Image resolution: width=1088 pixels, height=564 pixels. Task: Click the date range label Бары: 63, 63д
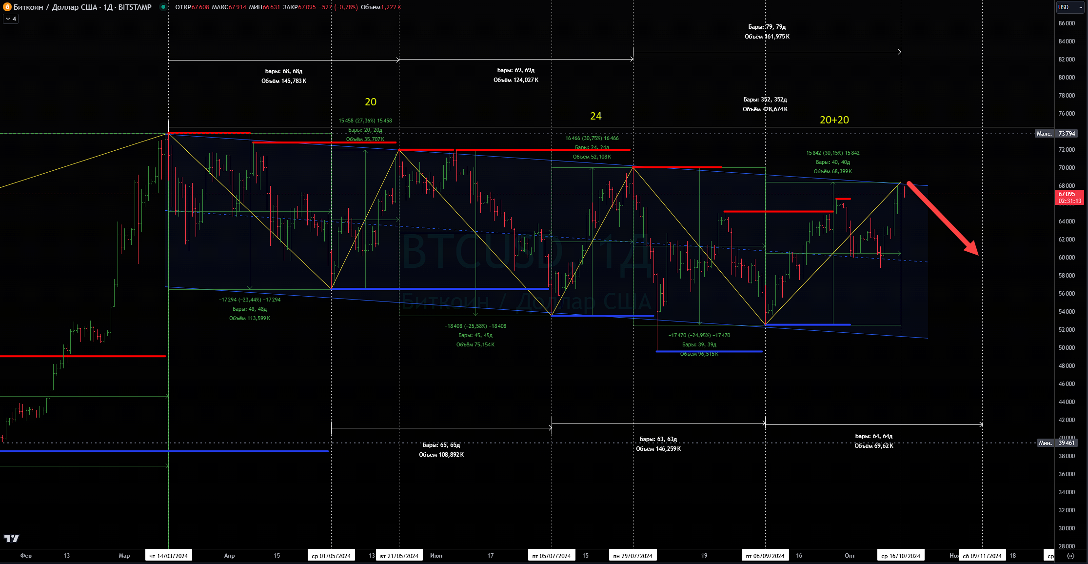tap(658, 439)
